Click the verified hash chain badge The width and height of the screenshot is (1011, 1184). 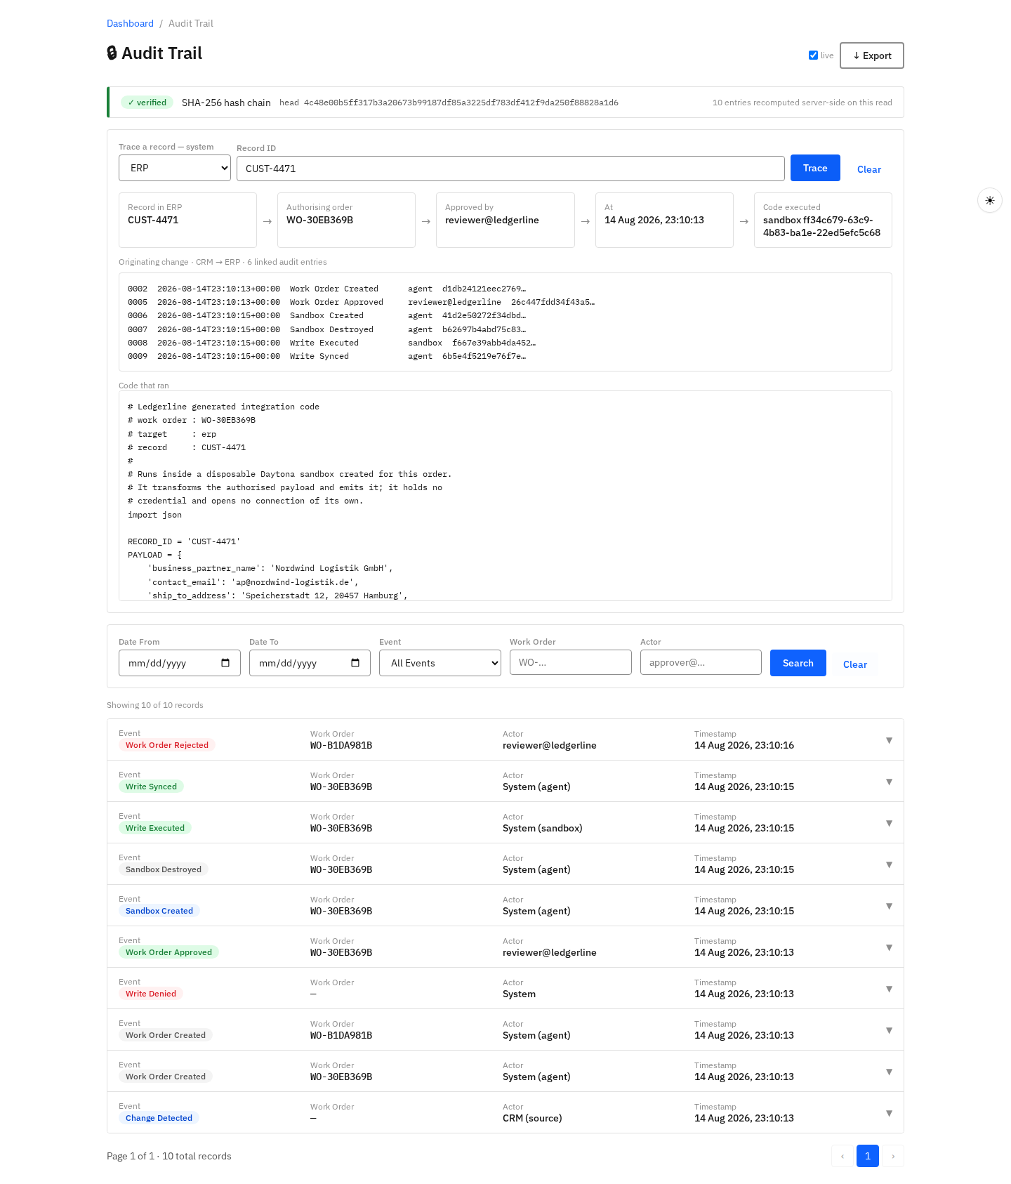tap(147, 103)
